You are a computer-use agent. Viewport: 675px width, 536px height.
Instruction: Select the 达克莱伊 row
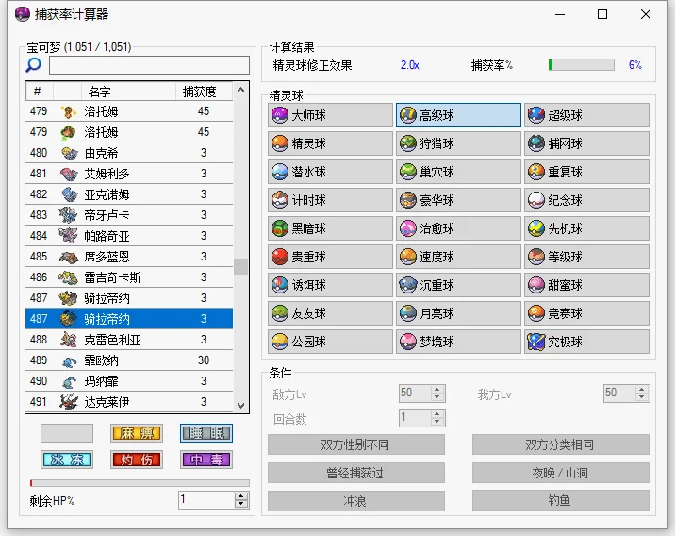coord(129,402)
